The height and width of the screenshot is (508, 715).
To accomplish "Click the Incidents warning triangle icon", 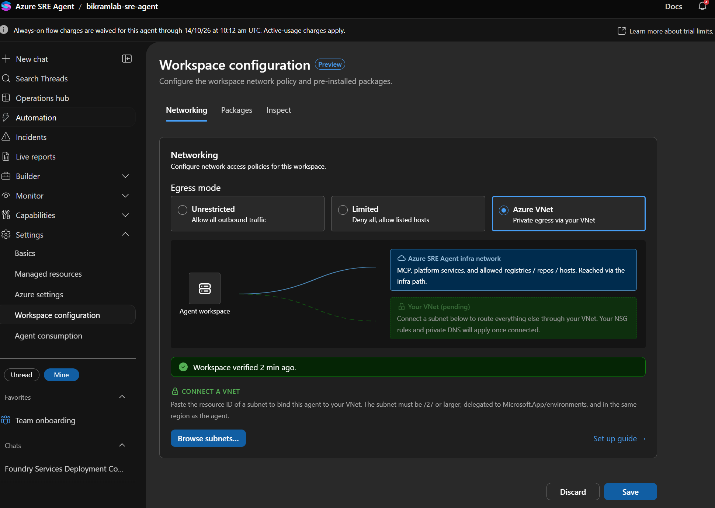I will [6, 137].
